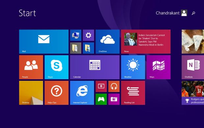Open the This PC computer tile

click(76, 35)
